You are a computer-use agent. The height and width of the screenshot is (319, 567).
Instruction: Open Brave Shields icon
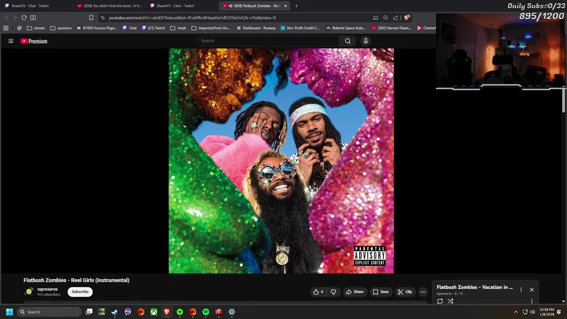(407, 18)
